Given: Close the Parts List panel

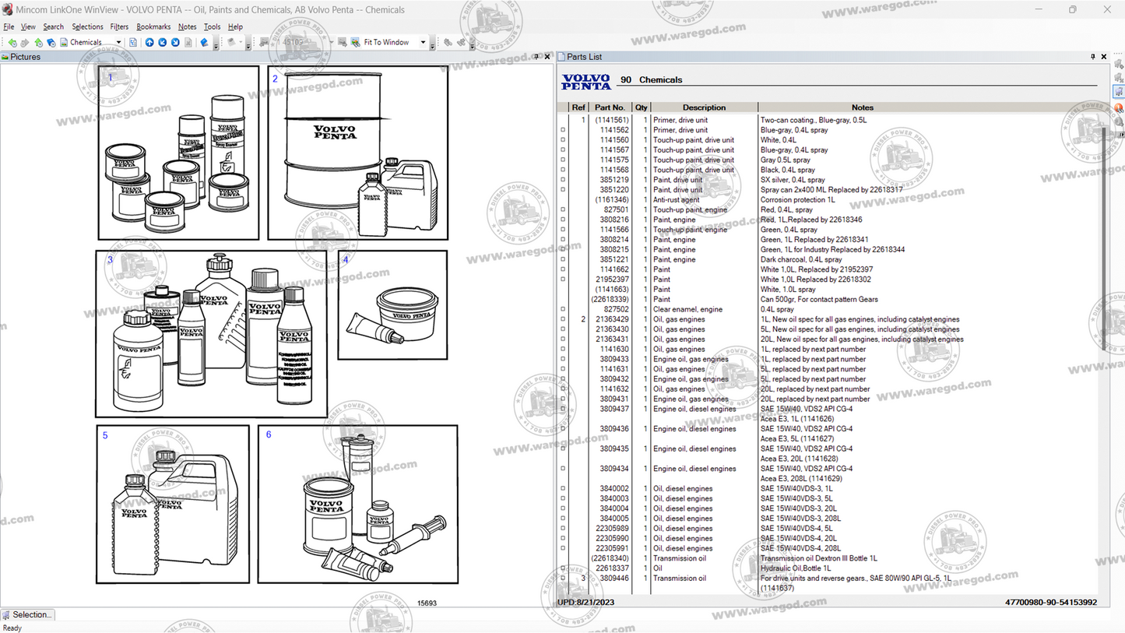Looking at the screenshot, I should [1104, 57].
